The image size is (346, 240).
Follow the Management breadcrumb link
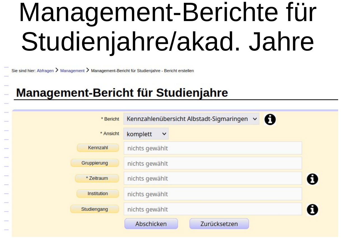pos(72,71)
